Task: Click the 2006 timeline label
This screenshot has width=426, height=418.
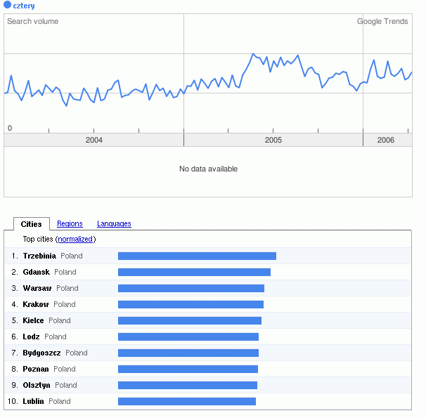Action: point(385,141)
